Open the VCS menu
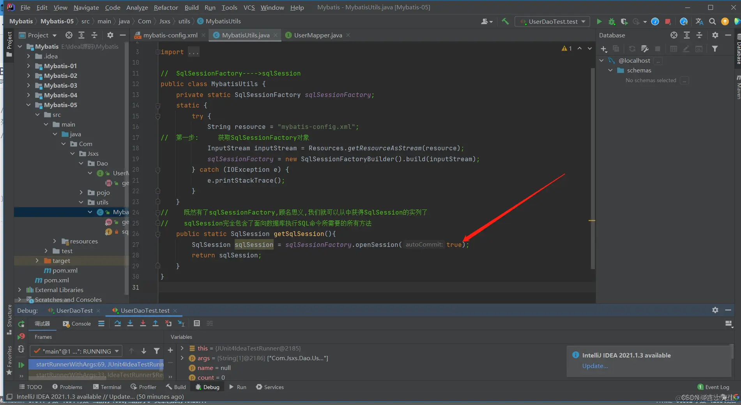The width and height of the screenshot is (741, 405). [x=249, y=7]
